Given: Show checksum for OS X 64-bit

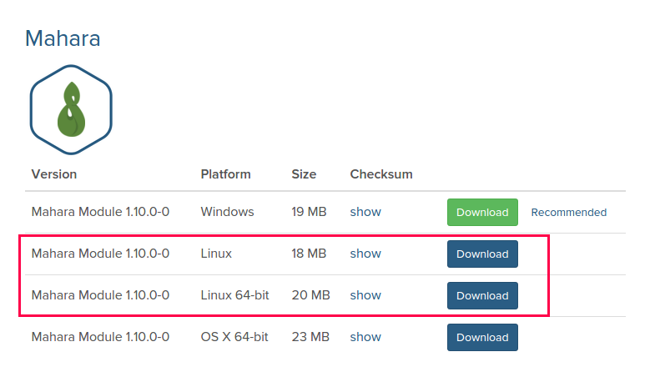Looking at the screenshot, I should pyautogui.click(x=365, y=337).
